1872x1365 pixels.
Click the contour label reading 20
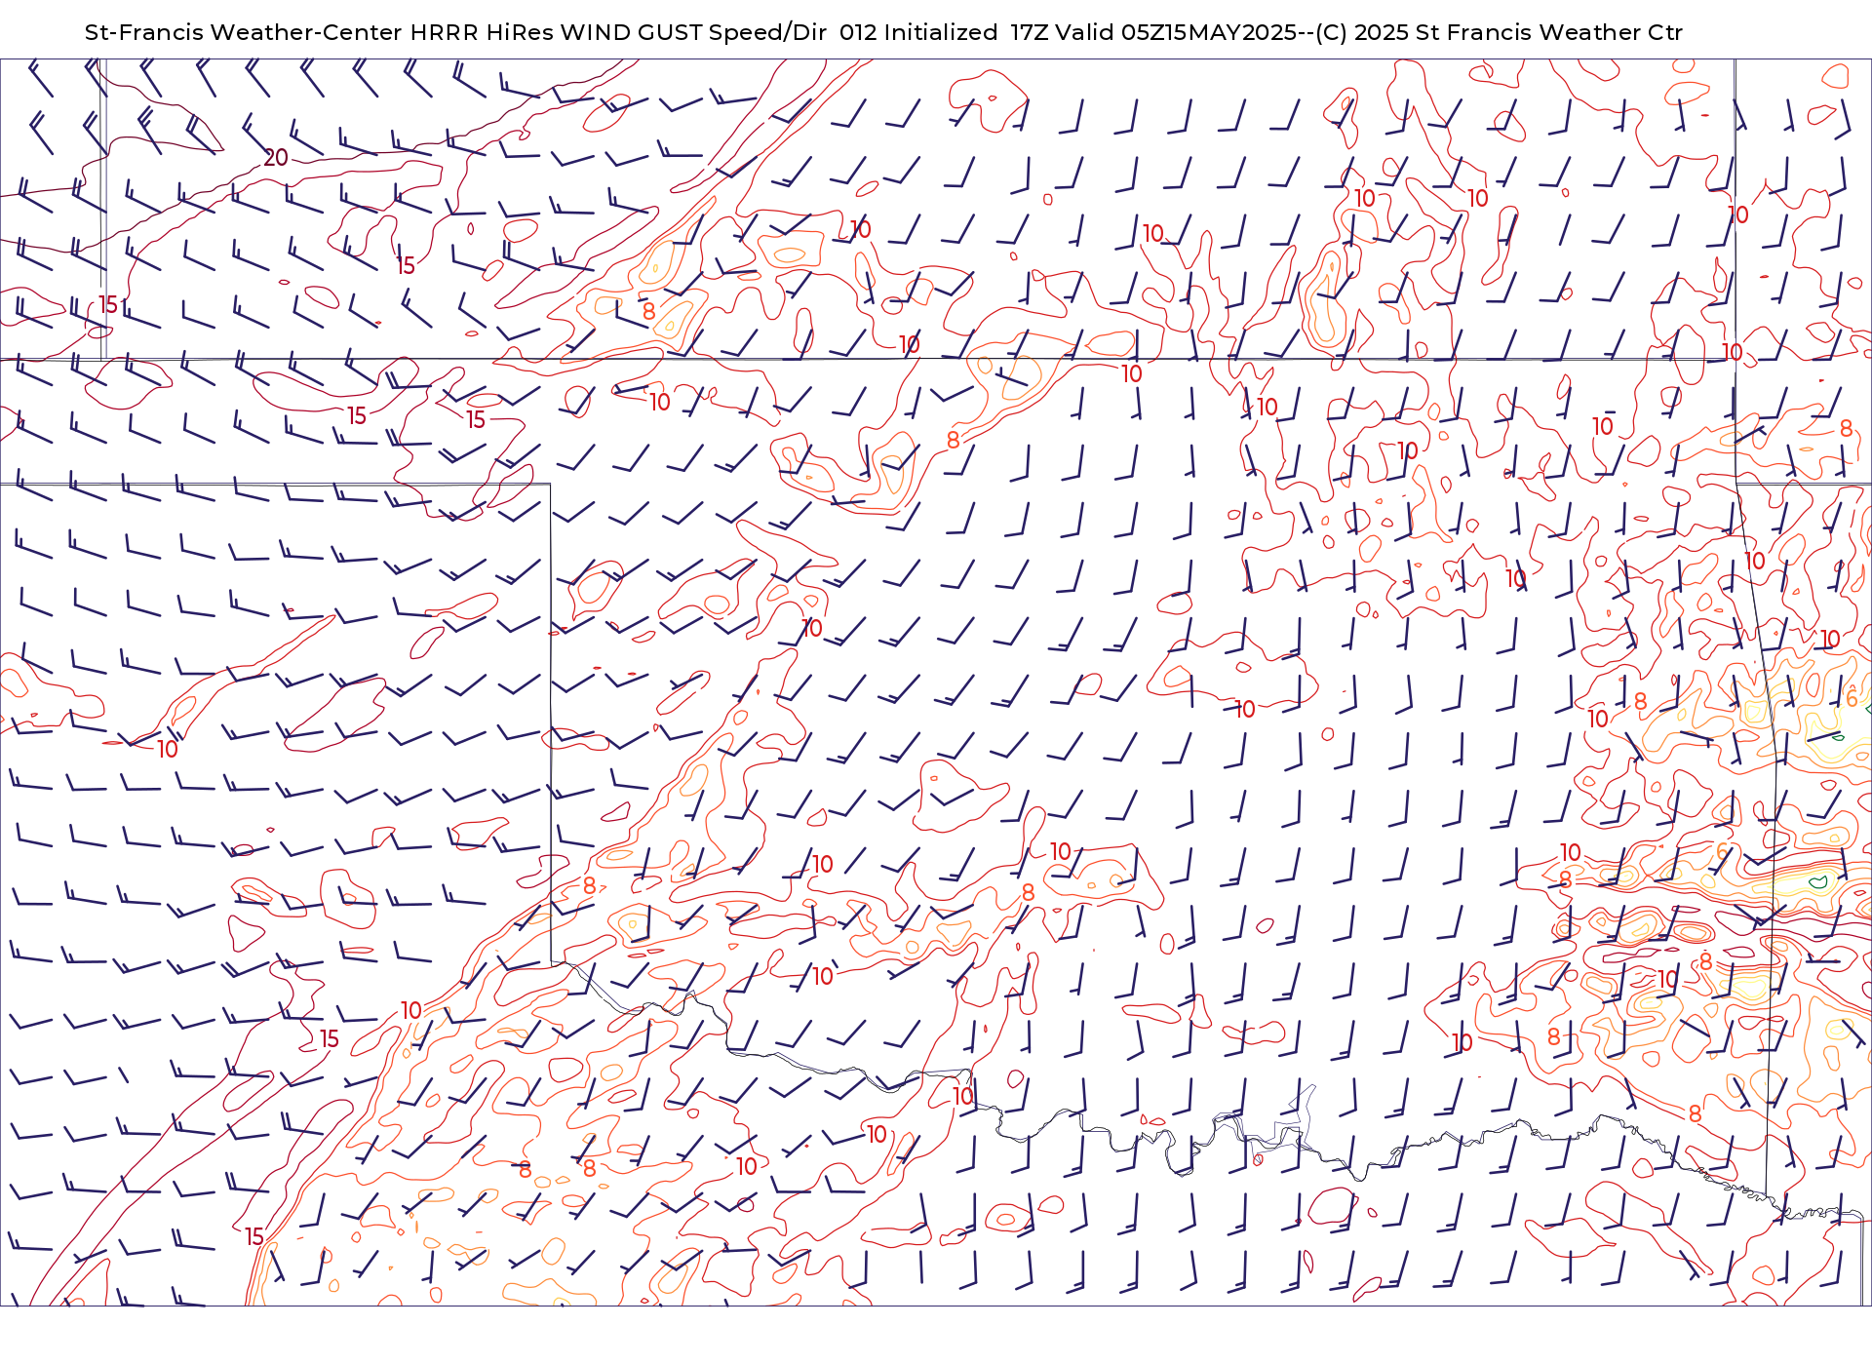[x=276, y=158]
